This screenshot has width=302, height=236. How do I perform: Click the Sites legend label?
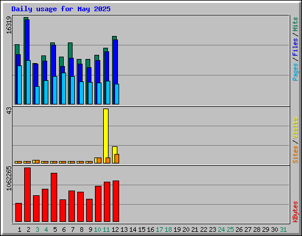[x=295, y=155]
